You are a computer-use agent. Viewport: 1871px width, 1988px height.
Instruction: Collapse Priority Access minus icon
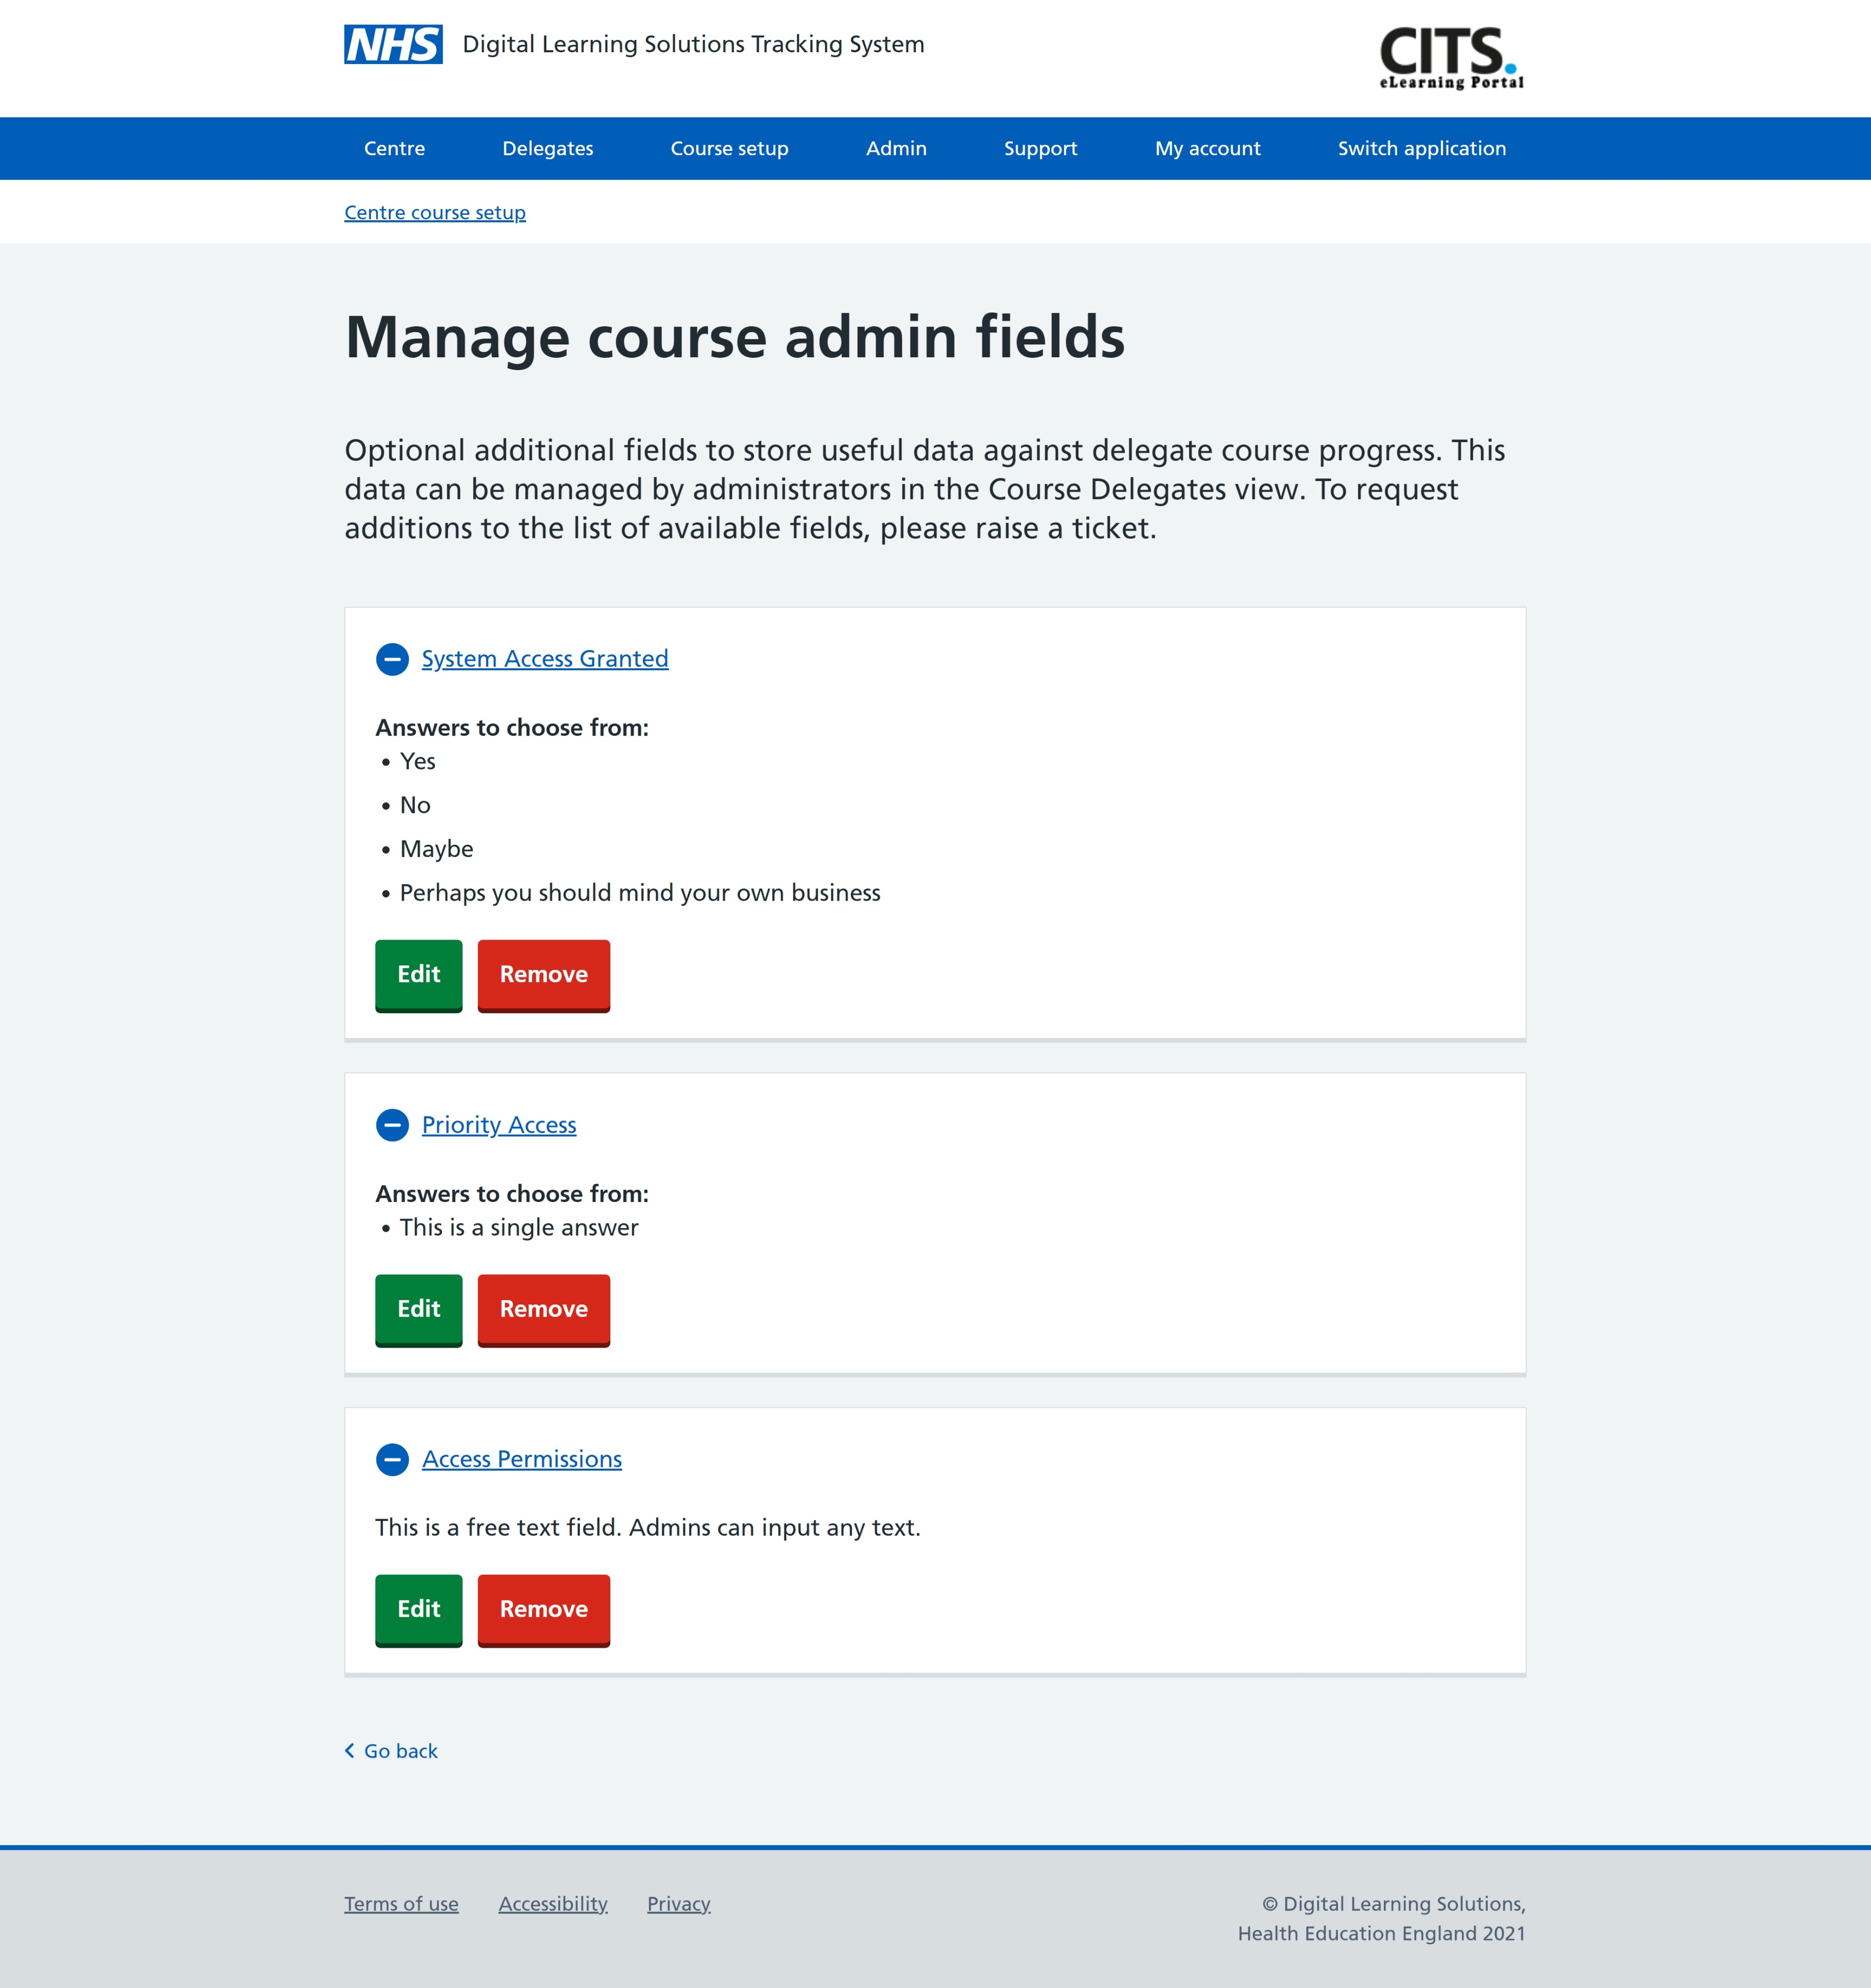pyautogui.click(x=392, y=1125)
